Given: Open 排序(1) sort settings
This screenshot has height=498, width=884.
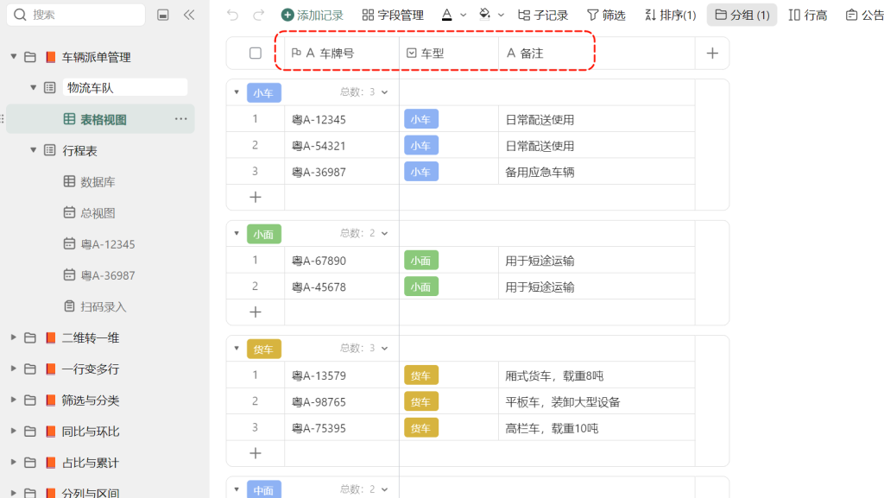Looking at the screenshot, I should (670, 15).
